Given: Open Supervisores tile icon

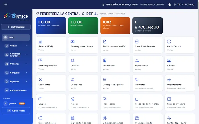Looking at the screenshot, I should [137, 60].
